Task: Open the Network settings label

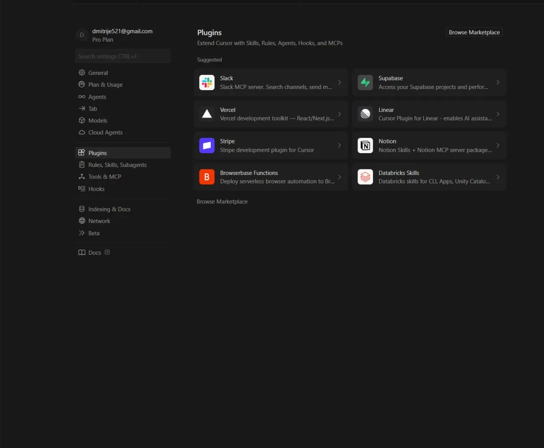Action: tap(99, 221)
